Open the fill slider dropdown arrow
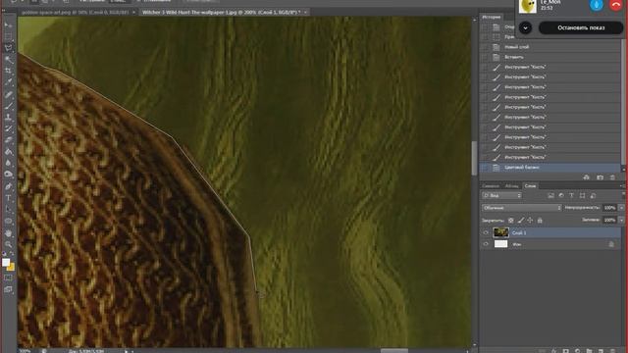The image size is (628, 353). (621, 220)
